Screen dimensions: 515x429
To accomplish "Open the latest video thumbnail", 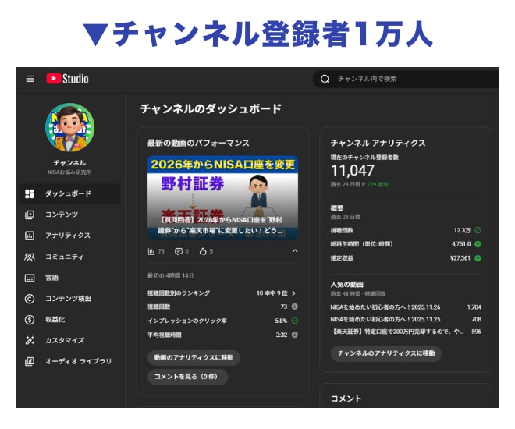I will pyautogui.click(x=222, y=197).
